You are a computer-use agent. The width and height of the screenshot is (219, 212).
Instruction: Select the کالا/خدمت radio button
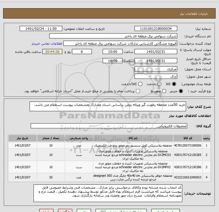click(140, 84)
